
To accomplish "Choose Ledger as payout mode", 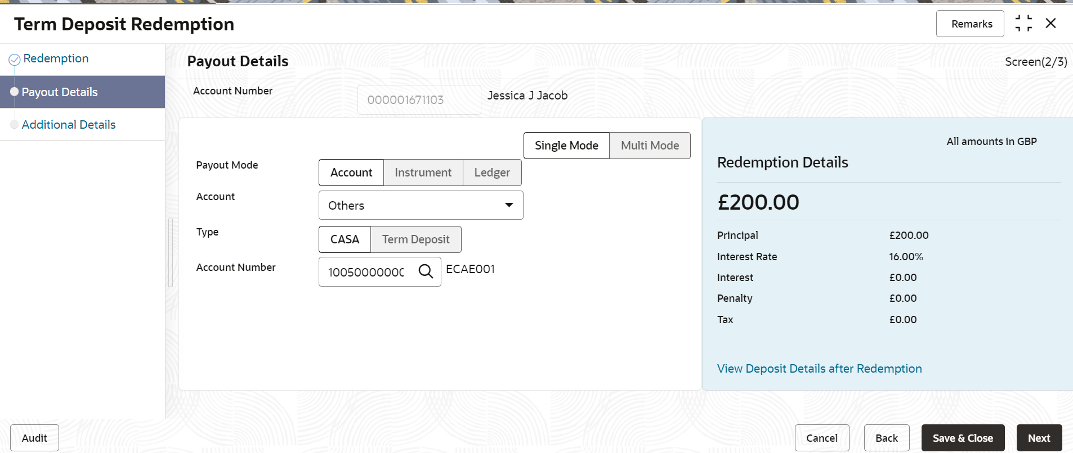I will (492, 173).
